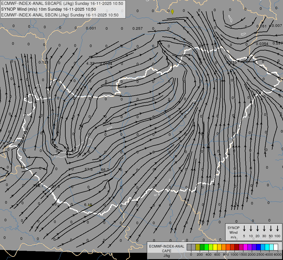Click the 5 m/s wind arrow in legend
Image resolution: width=283 pixels, height=260 pixels.
click(x=244, y=228)
